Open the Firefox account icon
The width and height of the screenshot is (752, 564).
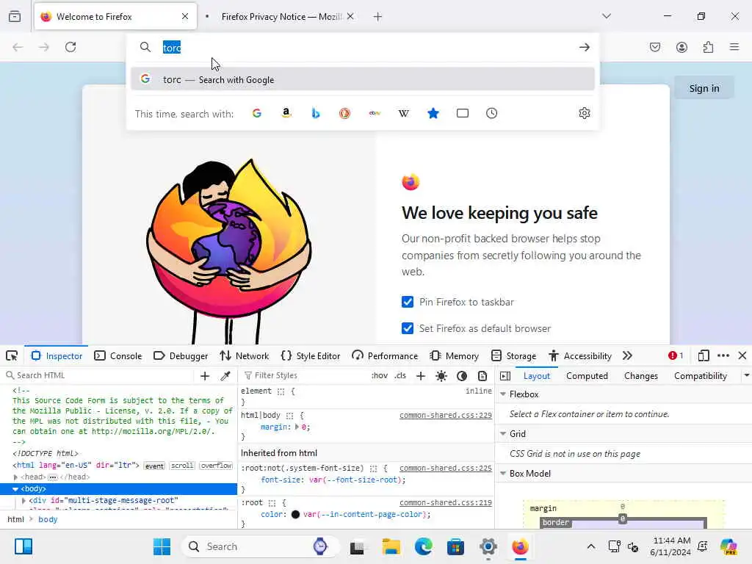click(x=681, y=47)
